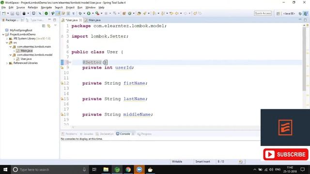This screenshot has width=310, height=174.
Task: Click the Debug perspective gear icon
Action: [300, 14]
